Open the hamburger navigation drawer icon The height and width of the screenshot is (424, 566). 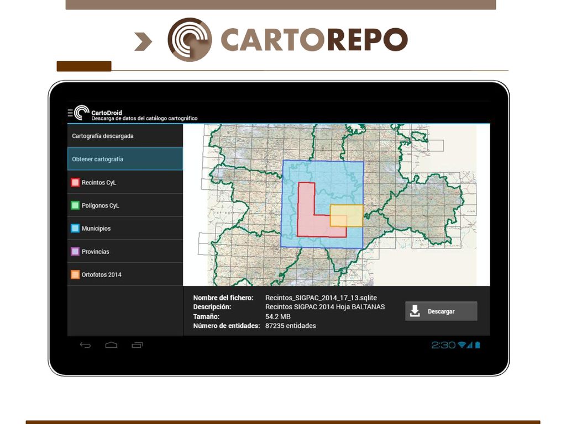[70, 113]
